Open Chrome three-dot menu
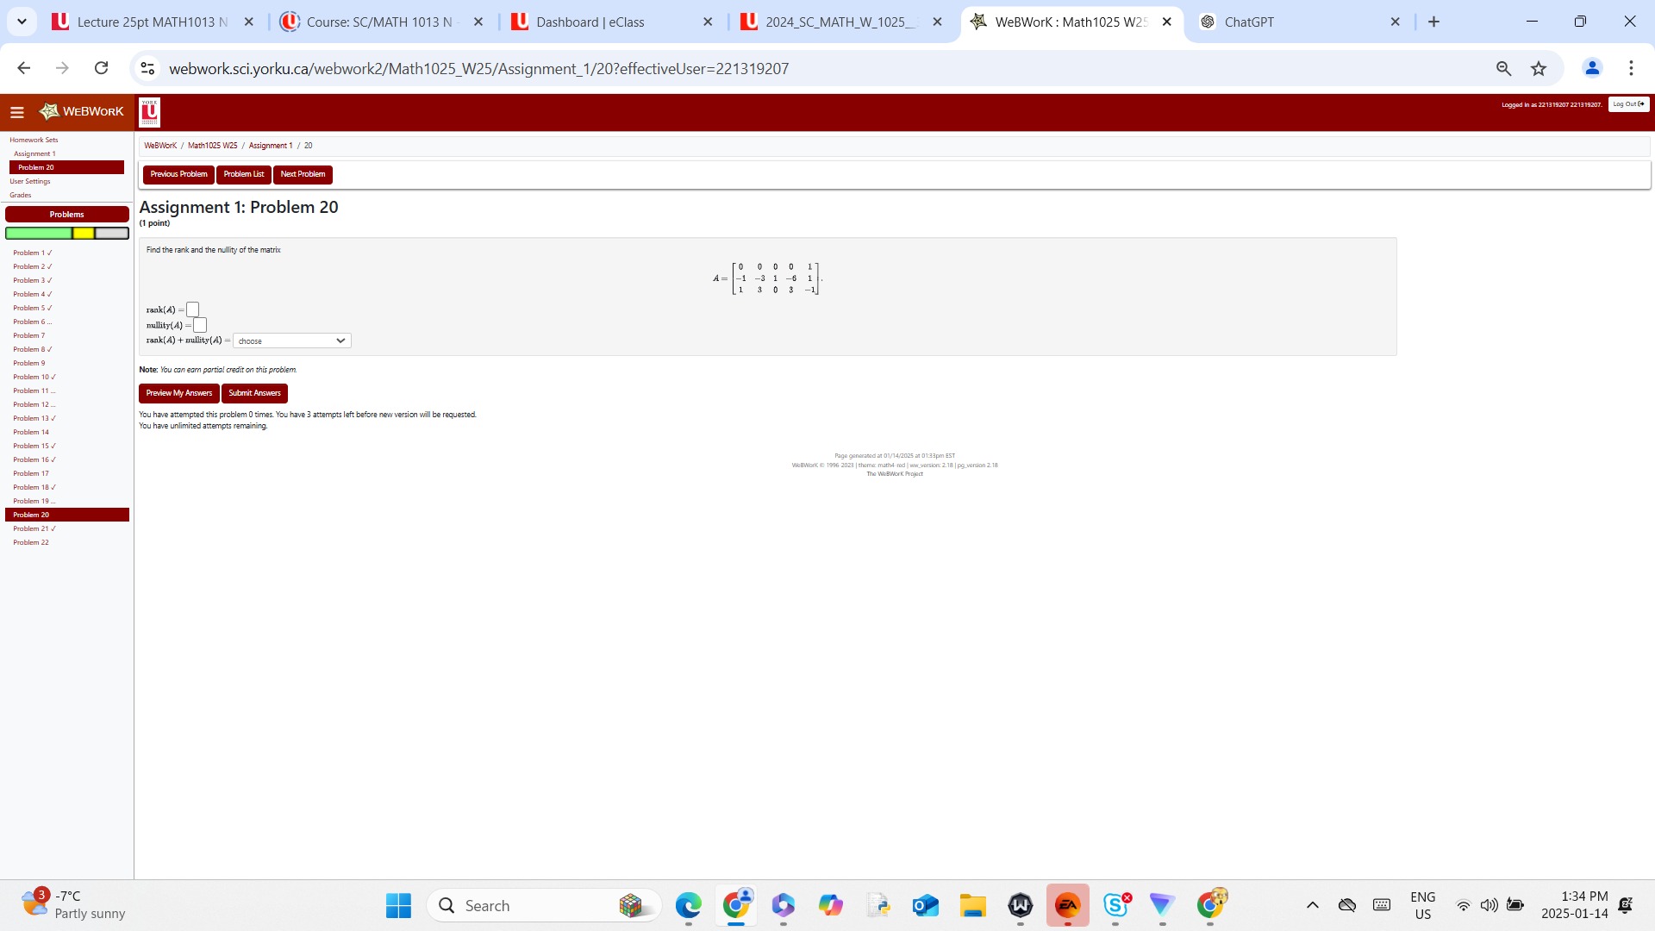This screenshot has width=1655, height=931. [x=1631, y=68]
